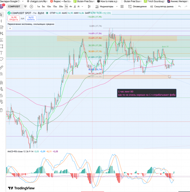
Task: Click the 16,90 ПРОДАТЬ sell button
Action: point(13,18)
